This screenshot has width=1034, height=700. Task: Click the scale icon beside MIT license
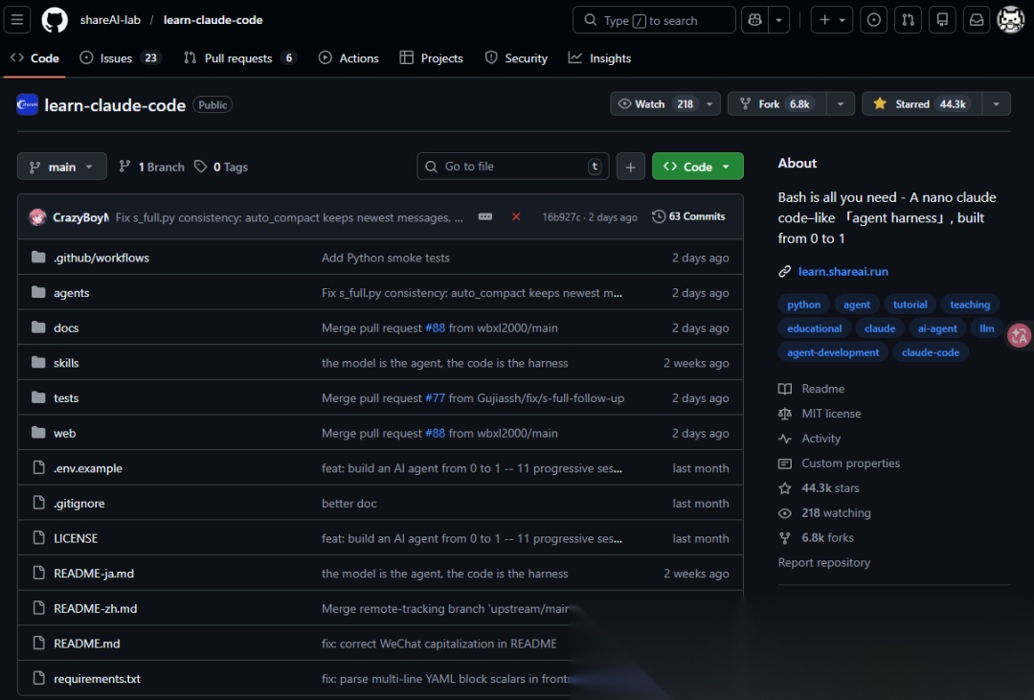(785, 414)
